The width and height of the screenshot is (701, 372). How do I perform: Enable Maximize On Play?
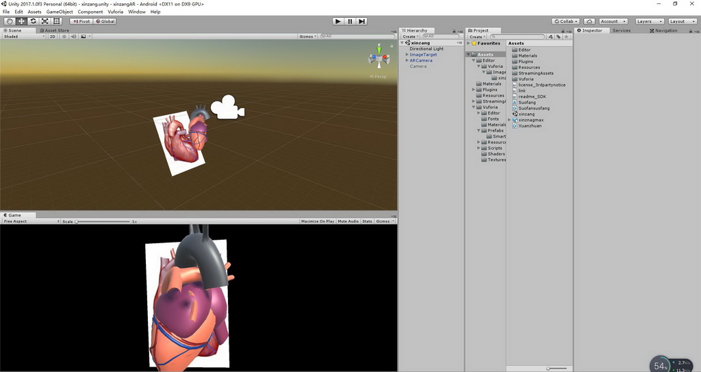pos(318,221)
